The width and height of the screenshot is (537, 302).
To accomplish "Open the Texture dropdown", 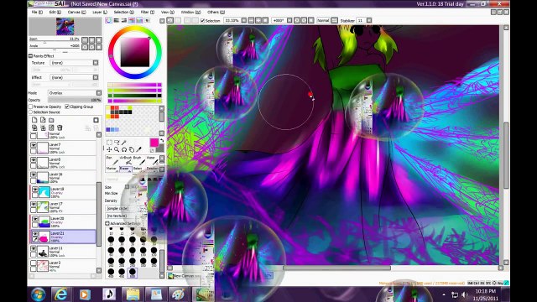I will coord(96,63).
